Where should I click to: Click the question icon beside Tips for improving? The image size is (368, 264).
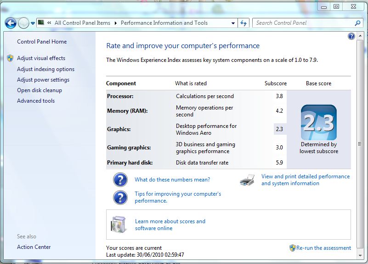point(120,198)
